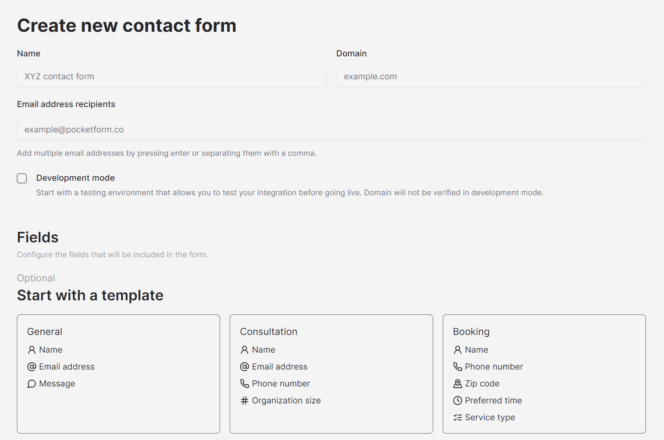Viewport: 664px width, 440px height.
Task: Focus the Domain input field
Action: [491, 76]
